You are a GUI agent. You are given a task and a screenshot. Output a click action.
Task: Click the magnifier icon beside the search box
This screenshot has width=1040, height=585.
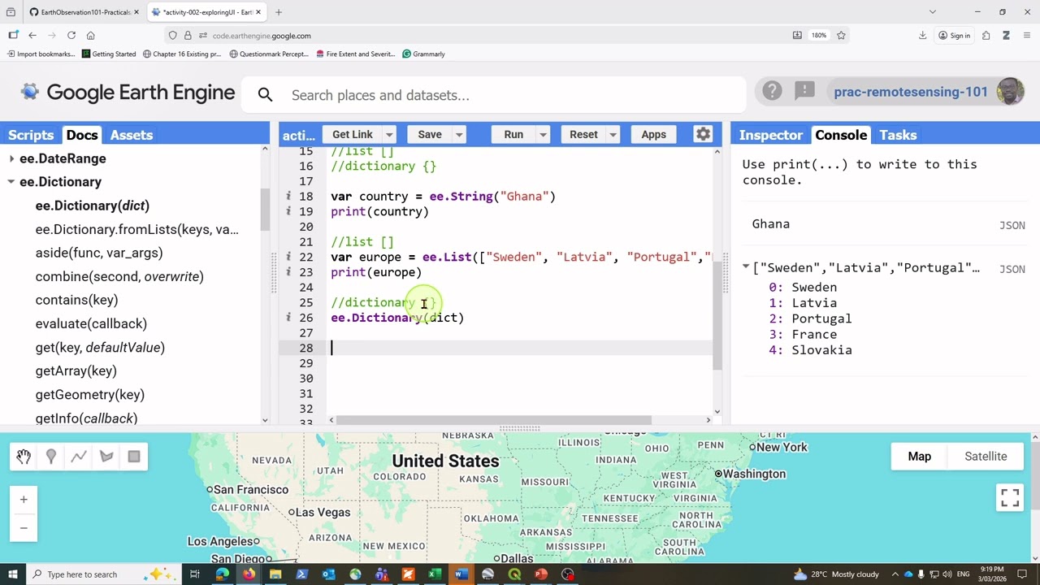265,95
